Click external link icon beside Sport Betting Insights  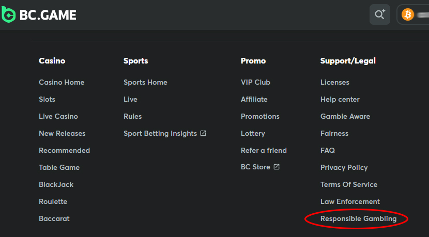pos(203,133)
